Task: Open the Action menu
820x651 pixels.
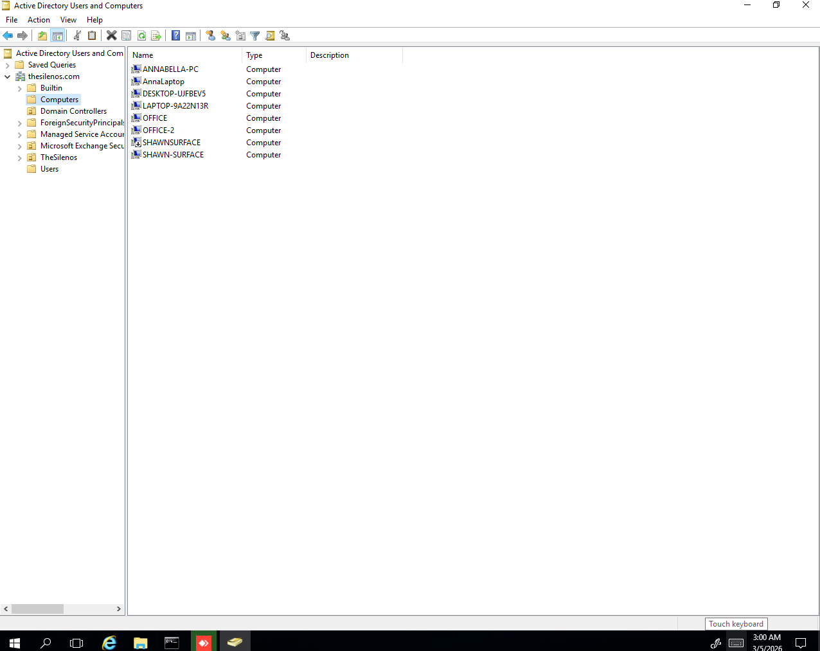Action: [39, 20]
